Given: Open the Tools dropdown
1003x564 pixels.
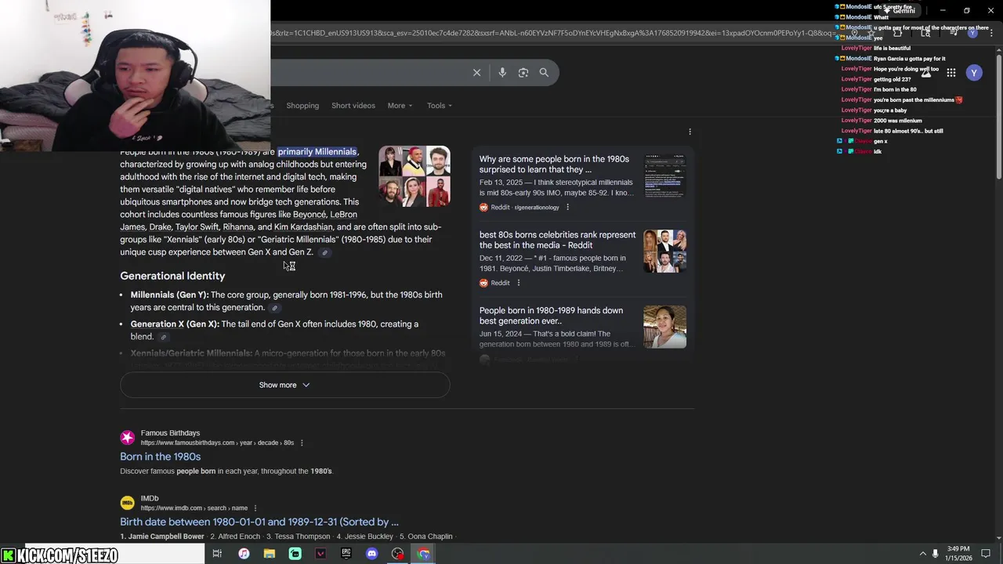Looking at the screenshot, I should 439,106.
